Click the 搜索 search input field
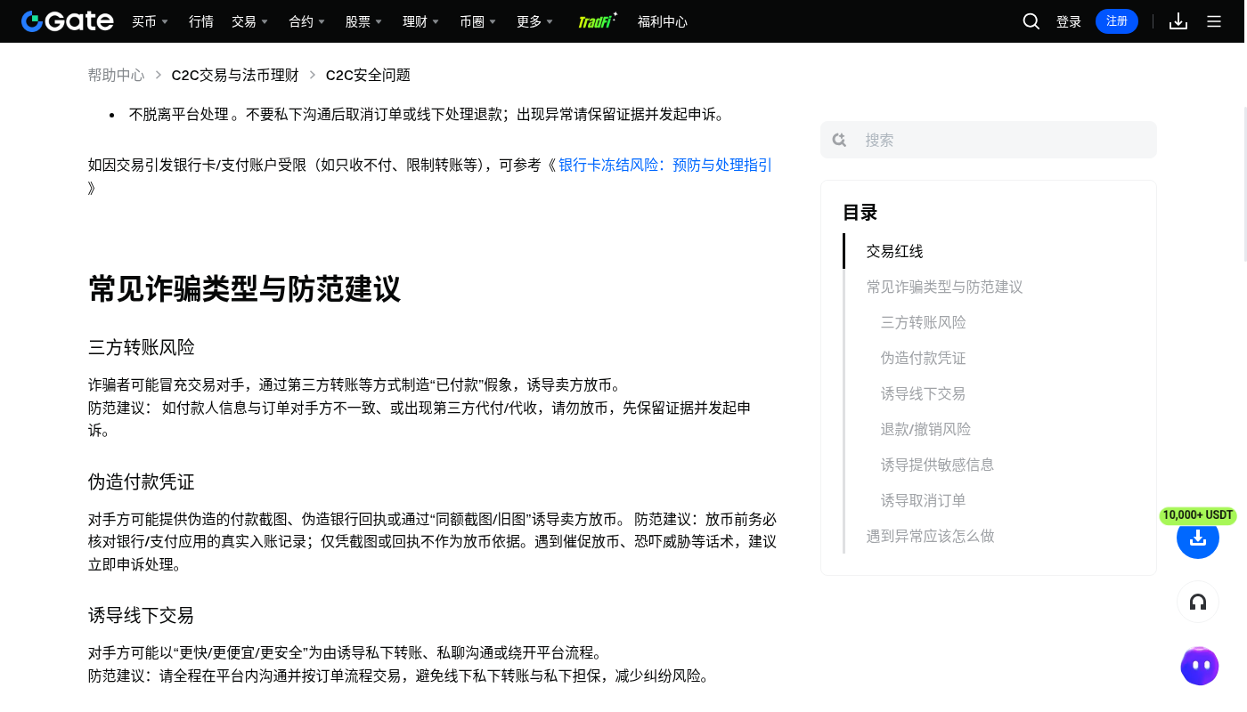 pyautogui.click(x=989, y=140)
